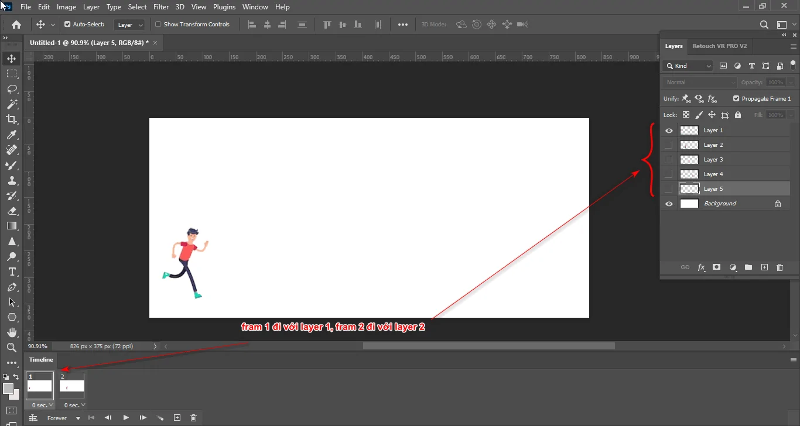Open the Auto-Select target dropdown
800x426 pixels.
pyautogui.click(x=140, y=25)
